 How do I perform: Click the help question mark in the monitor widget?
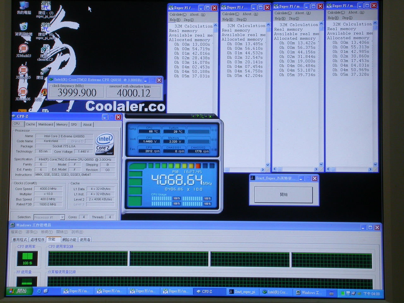click(x=198, y=116)
